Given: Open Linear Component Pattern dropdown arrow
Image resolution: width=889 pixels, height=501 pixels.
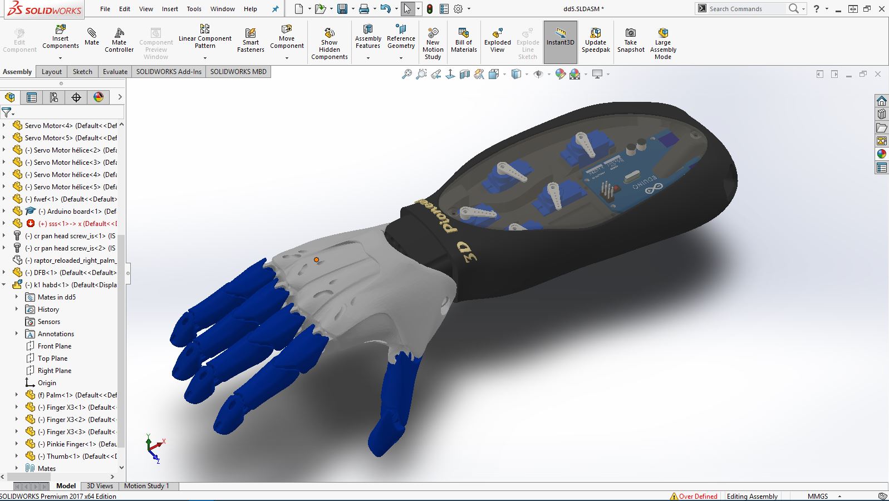Looking at the screenshot, I should [205, 58].
